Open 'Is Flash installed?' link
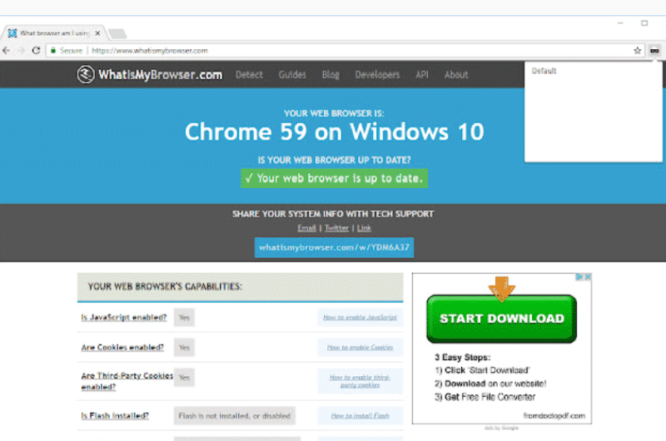 [x=115, y=415]
